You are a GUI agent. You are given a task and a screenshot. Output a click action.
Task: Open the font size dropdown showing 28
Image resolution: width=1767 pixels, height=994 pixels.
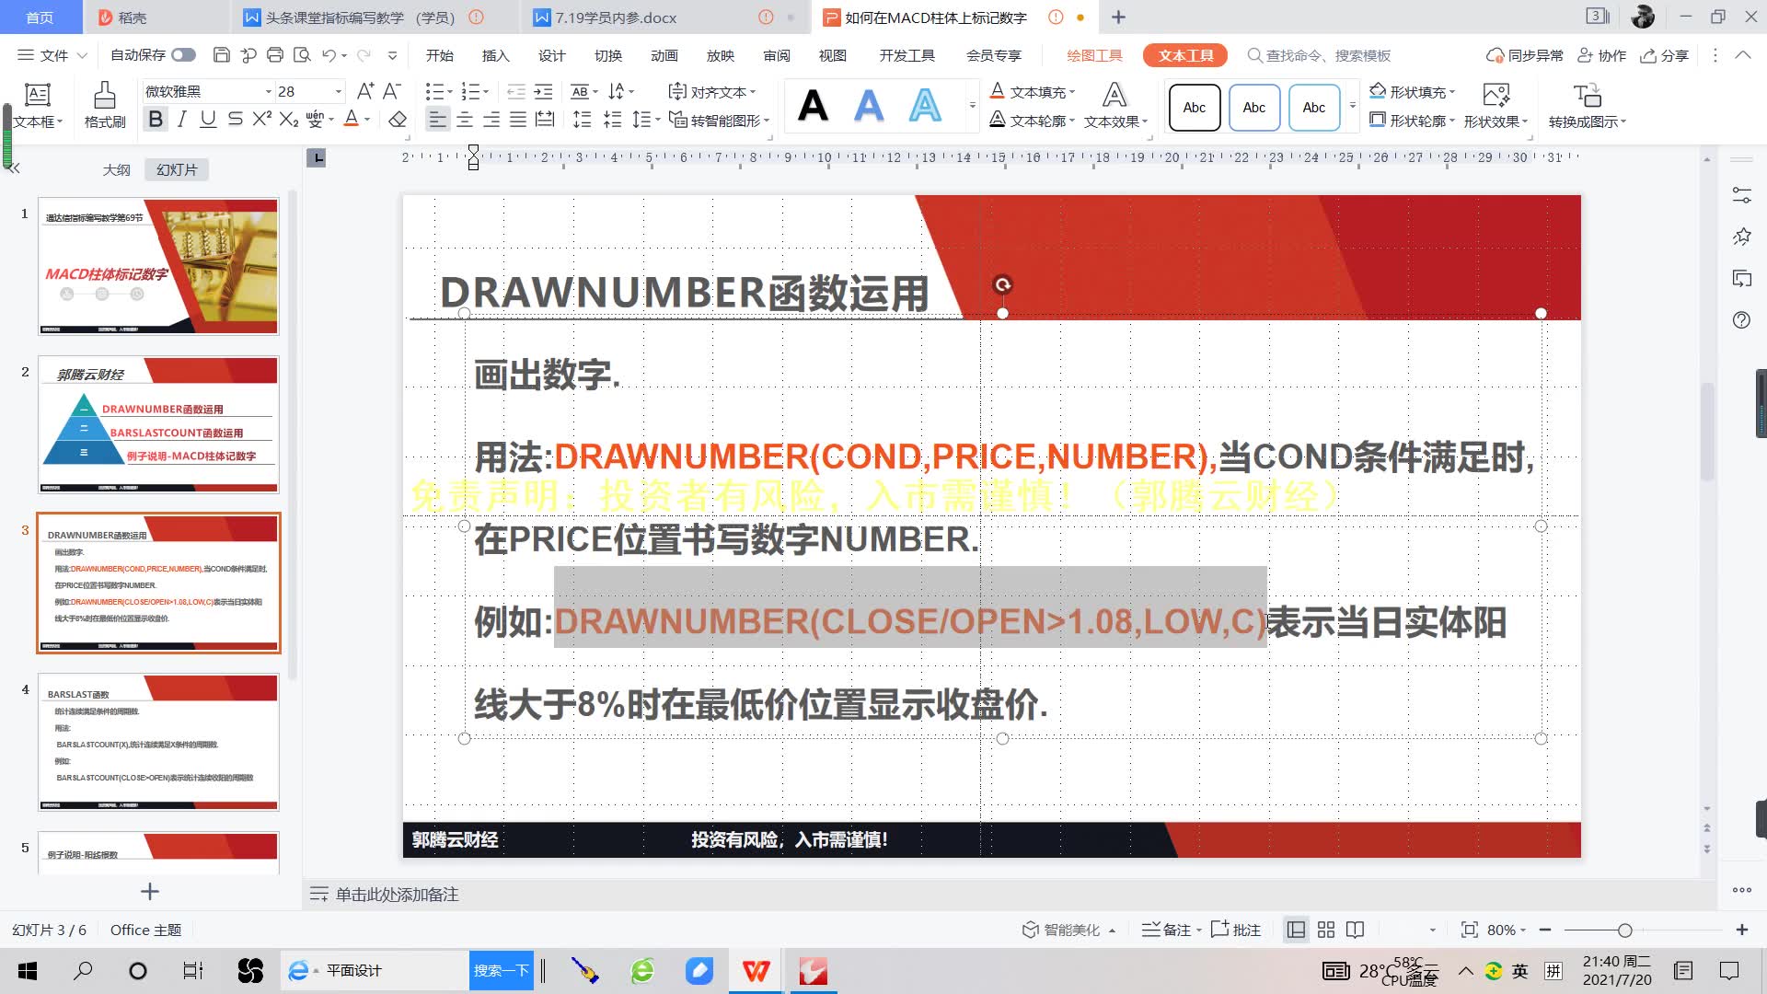(x=339, y=91)
